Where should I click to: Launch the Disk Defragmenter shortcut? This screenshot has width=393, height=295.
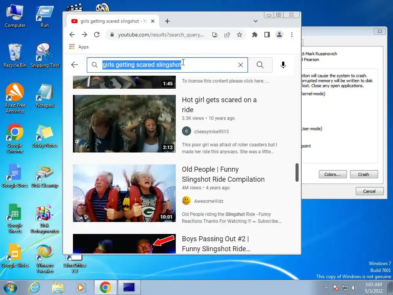click(x=45, y=218)
